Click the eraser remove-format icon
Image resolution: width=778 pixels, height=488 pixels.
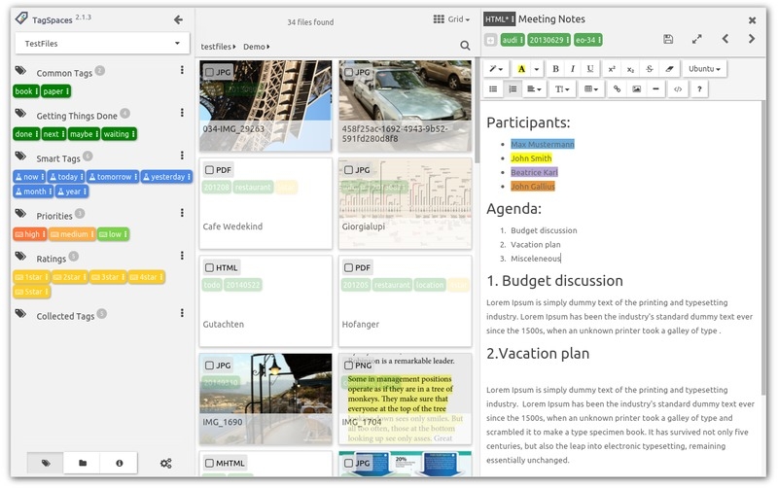tap(669, 69)
